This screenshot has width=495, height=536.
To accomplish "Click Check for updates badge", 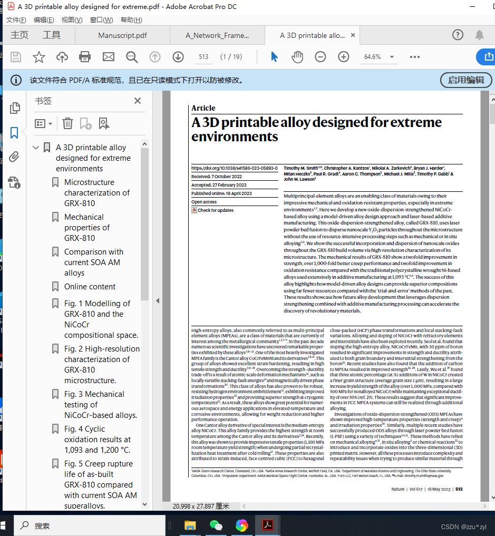I will click(x=212, y=210).
